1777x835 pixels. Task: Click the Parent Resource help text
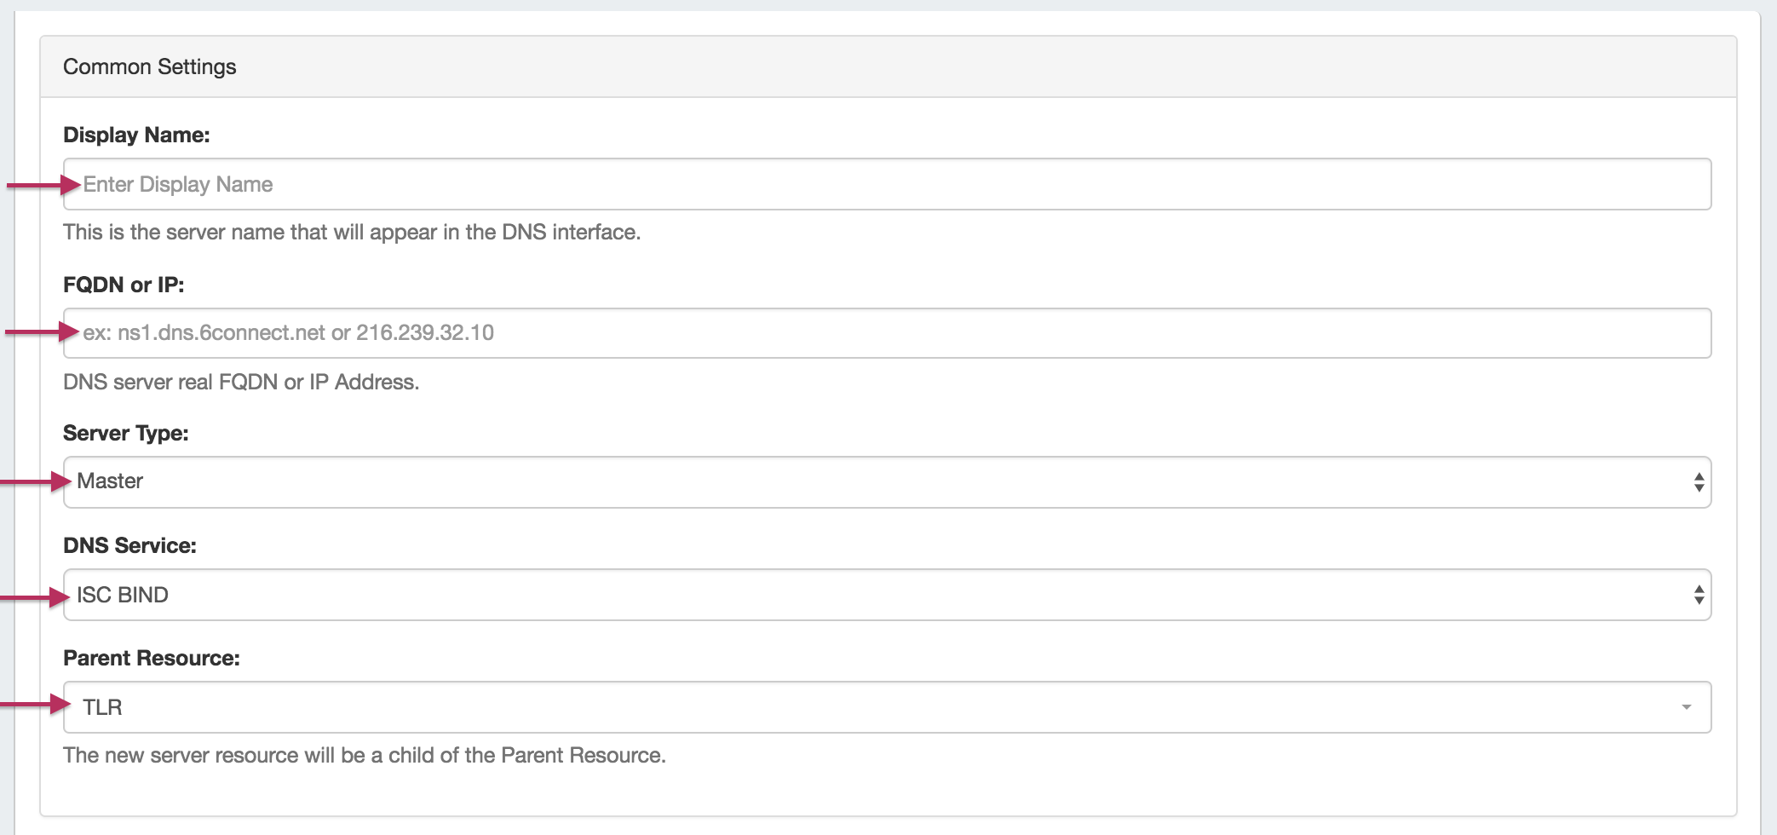click(365, 755)
